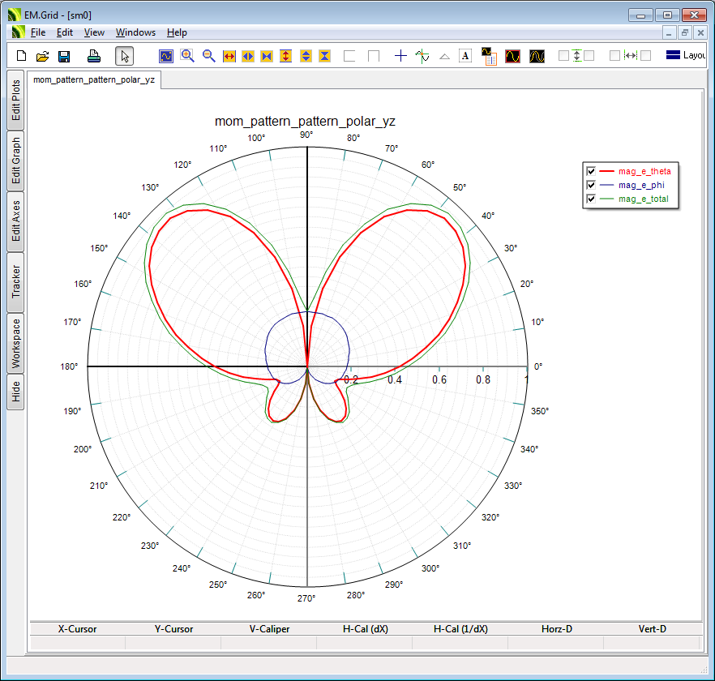Hide the mag_e_total trace via checkbox
Viewport: 715px width, 681px height.
[591, 199]
